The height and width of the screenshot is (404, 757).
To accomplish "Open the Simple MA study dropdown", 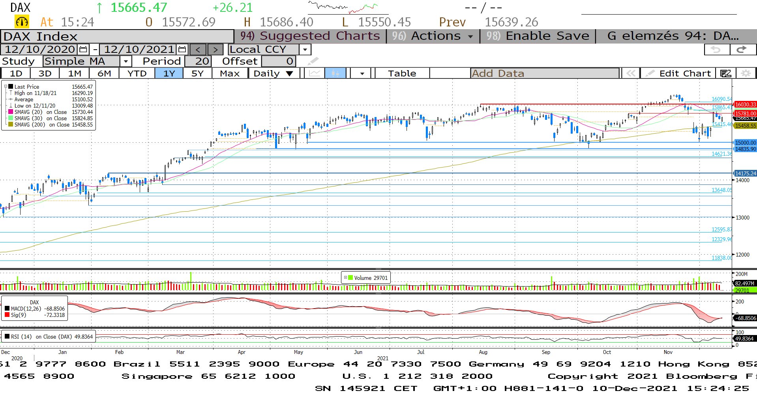I will (126, 61).
